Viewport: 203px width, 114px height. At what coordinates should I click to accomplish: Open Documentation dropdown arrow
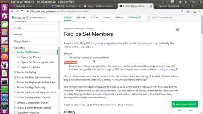tap(45, 18)
